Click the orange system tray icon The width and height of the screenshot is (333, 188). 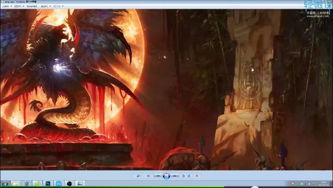293,183
